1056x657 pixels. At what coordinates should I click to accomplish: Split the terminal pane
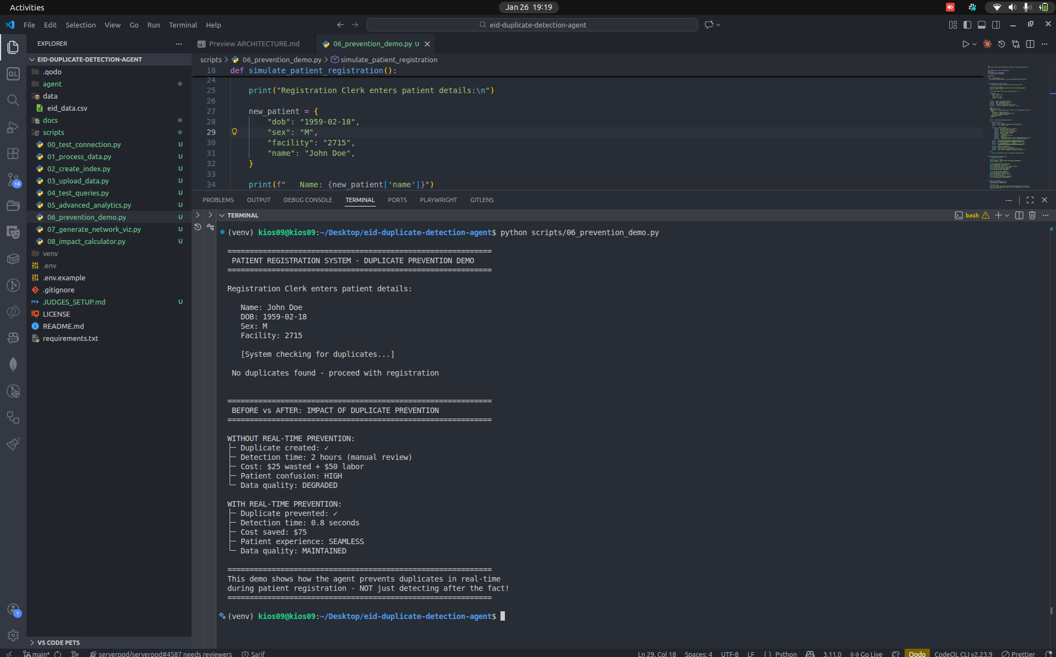(1019, 215)
